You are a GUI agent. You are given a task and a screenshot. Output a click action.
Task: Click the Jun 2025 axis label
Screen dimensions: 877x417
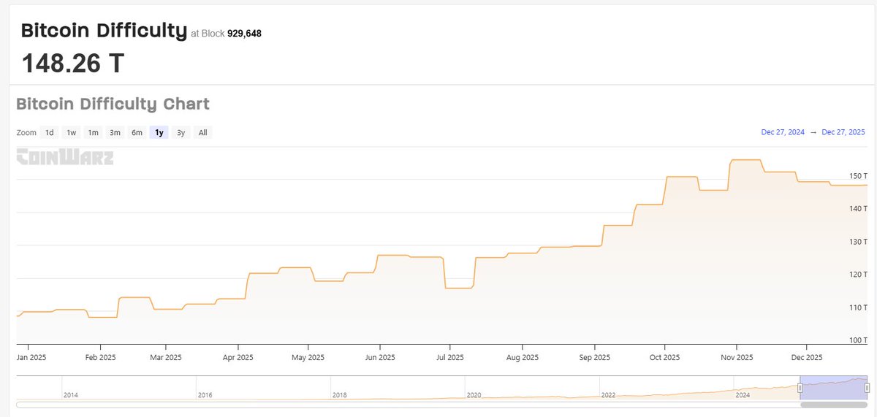tap(379, 358)
